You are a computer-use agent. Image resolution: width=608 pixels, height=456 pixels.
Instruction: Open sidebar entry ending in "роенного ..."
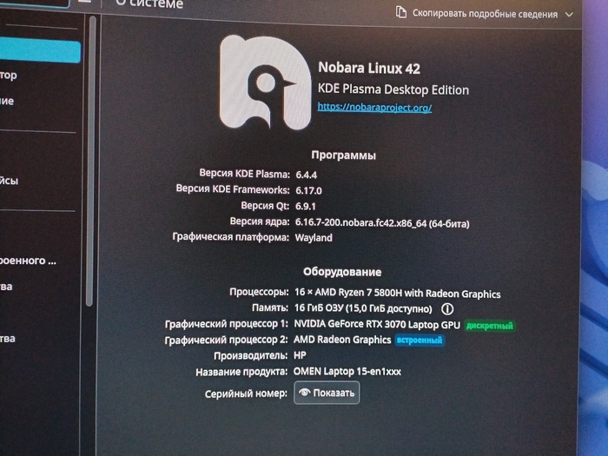coord(29,260)
